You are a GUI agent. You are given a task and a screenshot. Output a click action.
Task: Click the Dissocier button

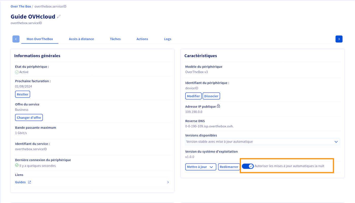coord(211,96)
